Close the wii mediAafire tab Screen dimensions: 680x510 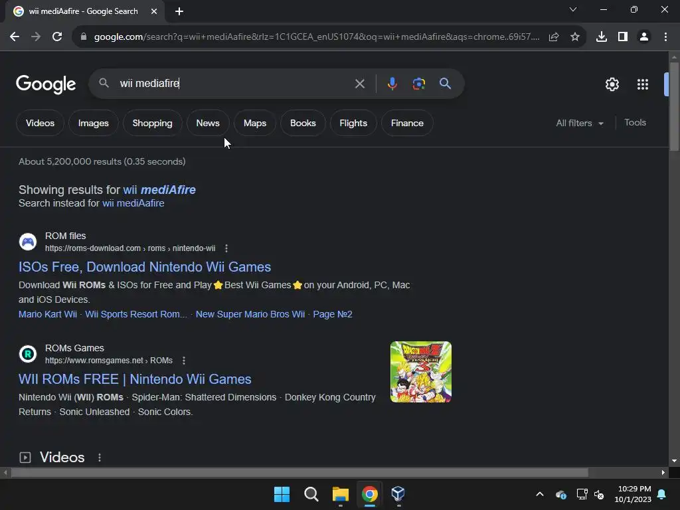point(154,11)
